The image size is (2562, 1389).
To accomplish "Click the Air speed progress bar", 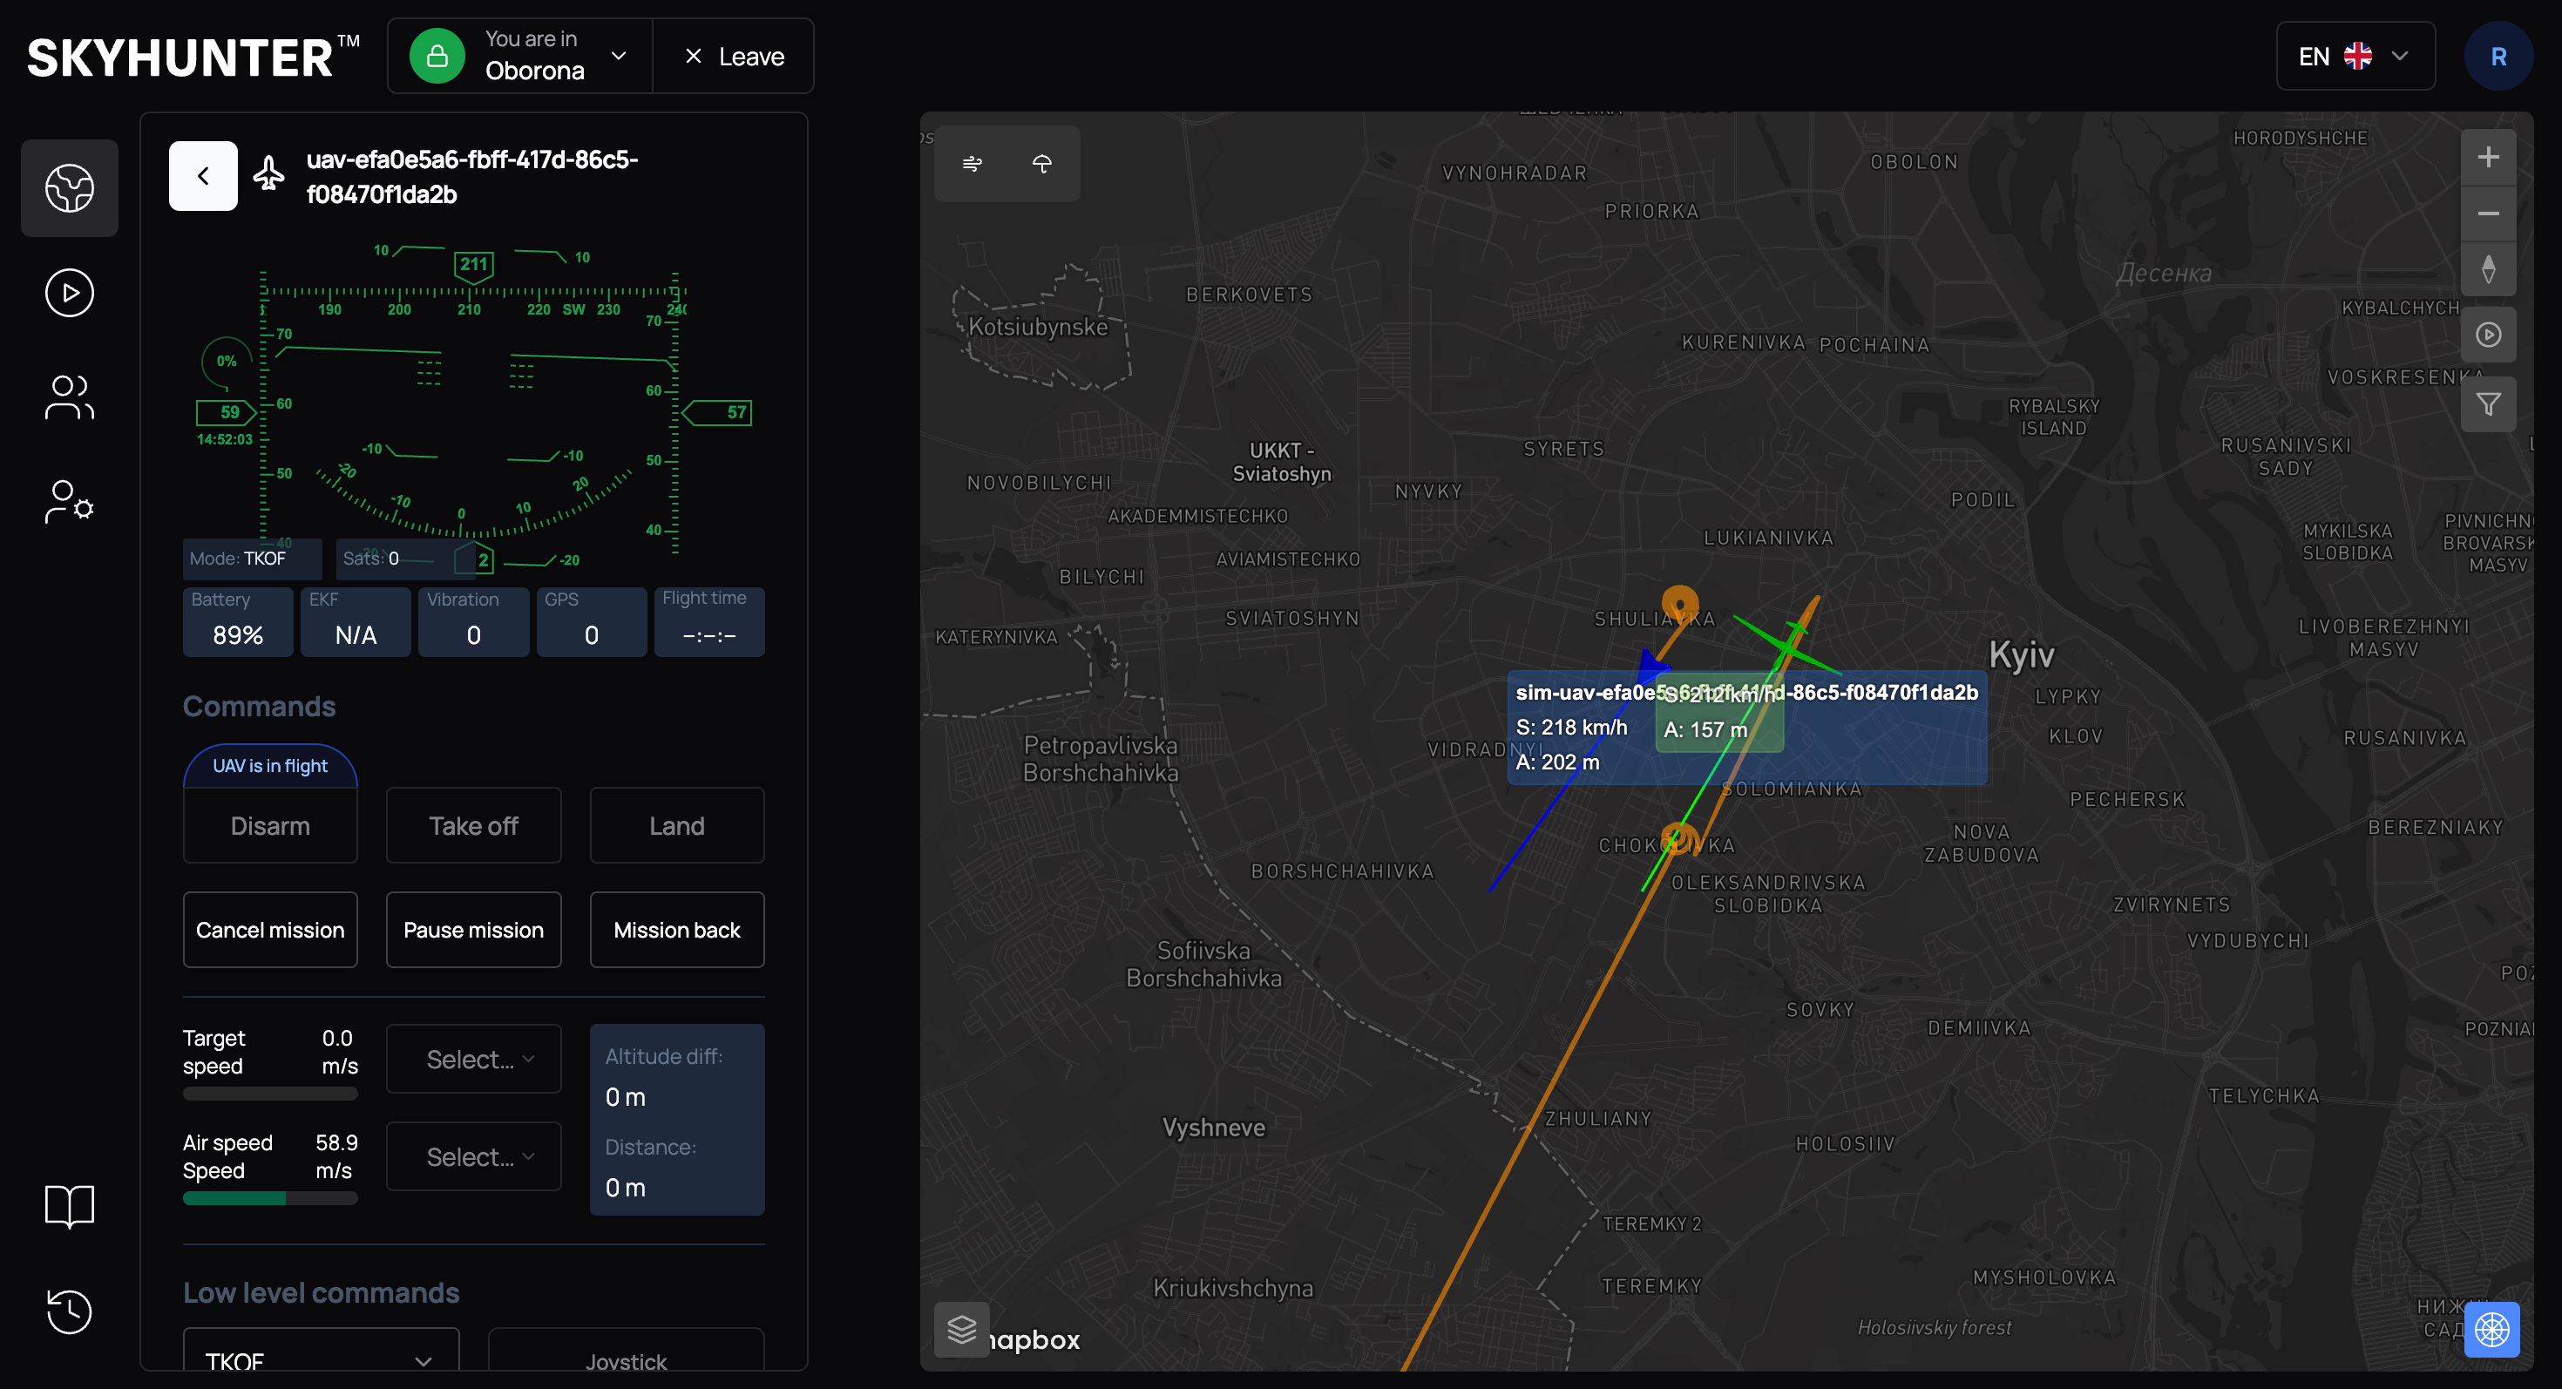I will tap(269, 1199).
